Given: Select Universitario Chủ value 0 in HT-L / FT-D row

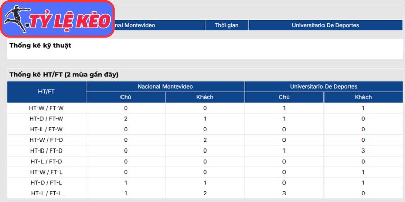Looking at the screenshot, I should click(x=284, y=162).
